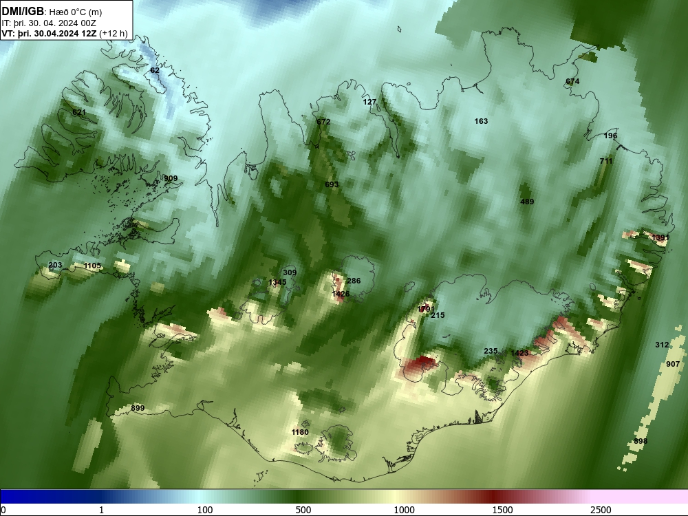Image resolution: width=688 pixels, height=516 pixels.
Task: Click the map value 127
Action: (x=370, y=102)
